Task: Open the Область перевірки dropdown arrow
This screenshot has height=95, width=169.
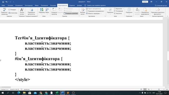Action: (101, 13)
